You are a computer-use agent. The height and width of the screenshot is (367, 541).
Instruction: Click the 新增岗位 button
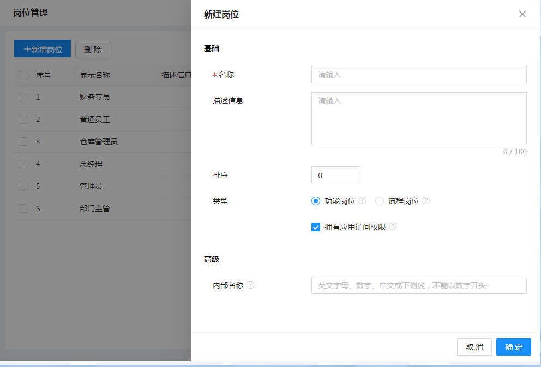(x=43, y=50)
